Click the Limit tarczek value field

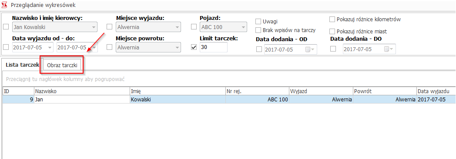(214, 48)
